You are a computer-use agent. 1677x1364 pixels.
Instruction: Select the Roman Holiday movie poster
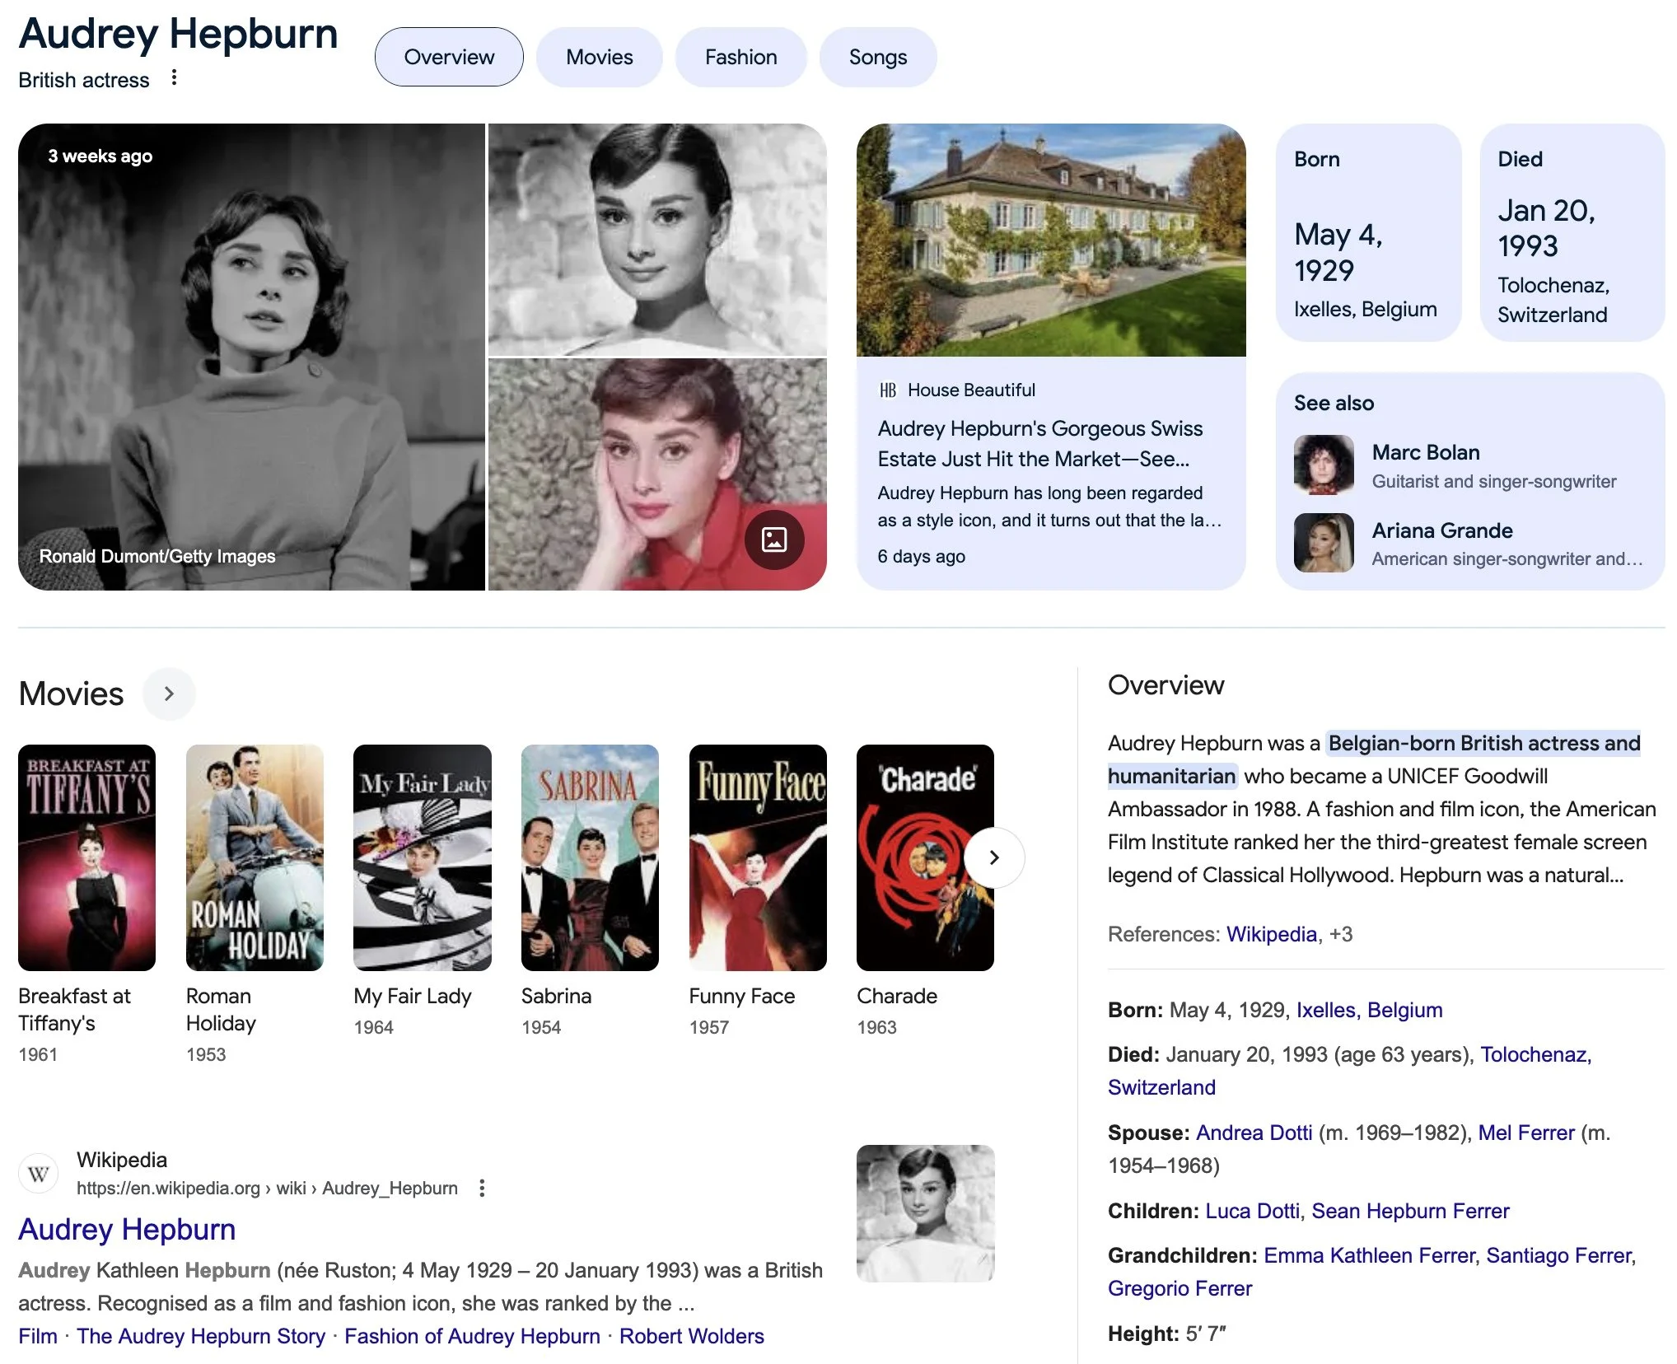[x=255, y=857]
